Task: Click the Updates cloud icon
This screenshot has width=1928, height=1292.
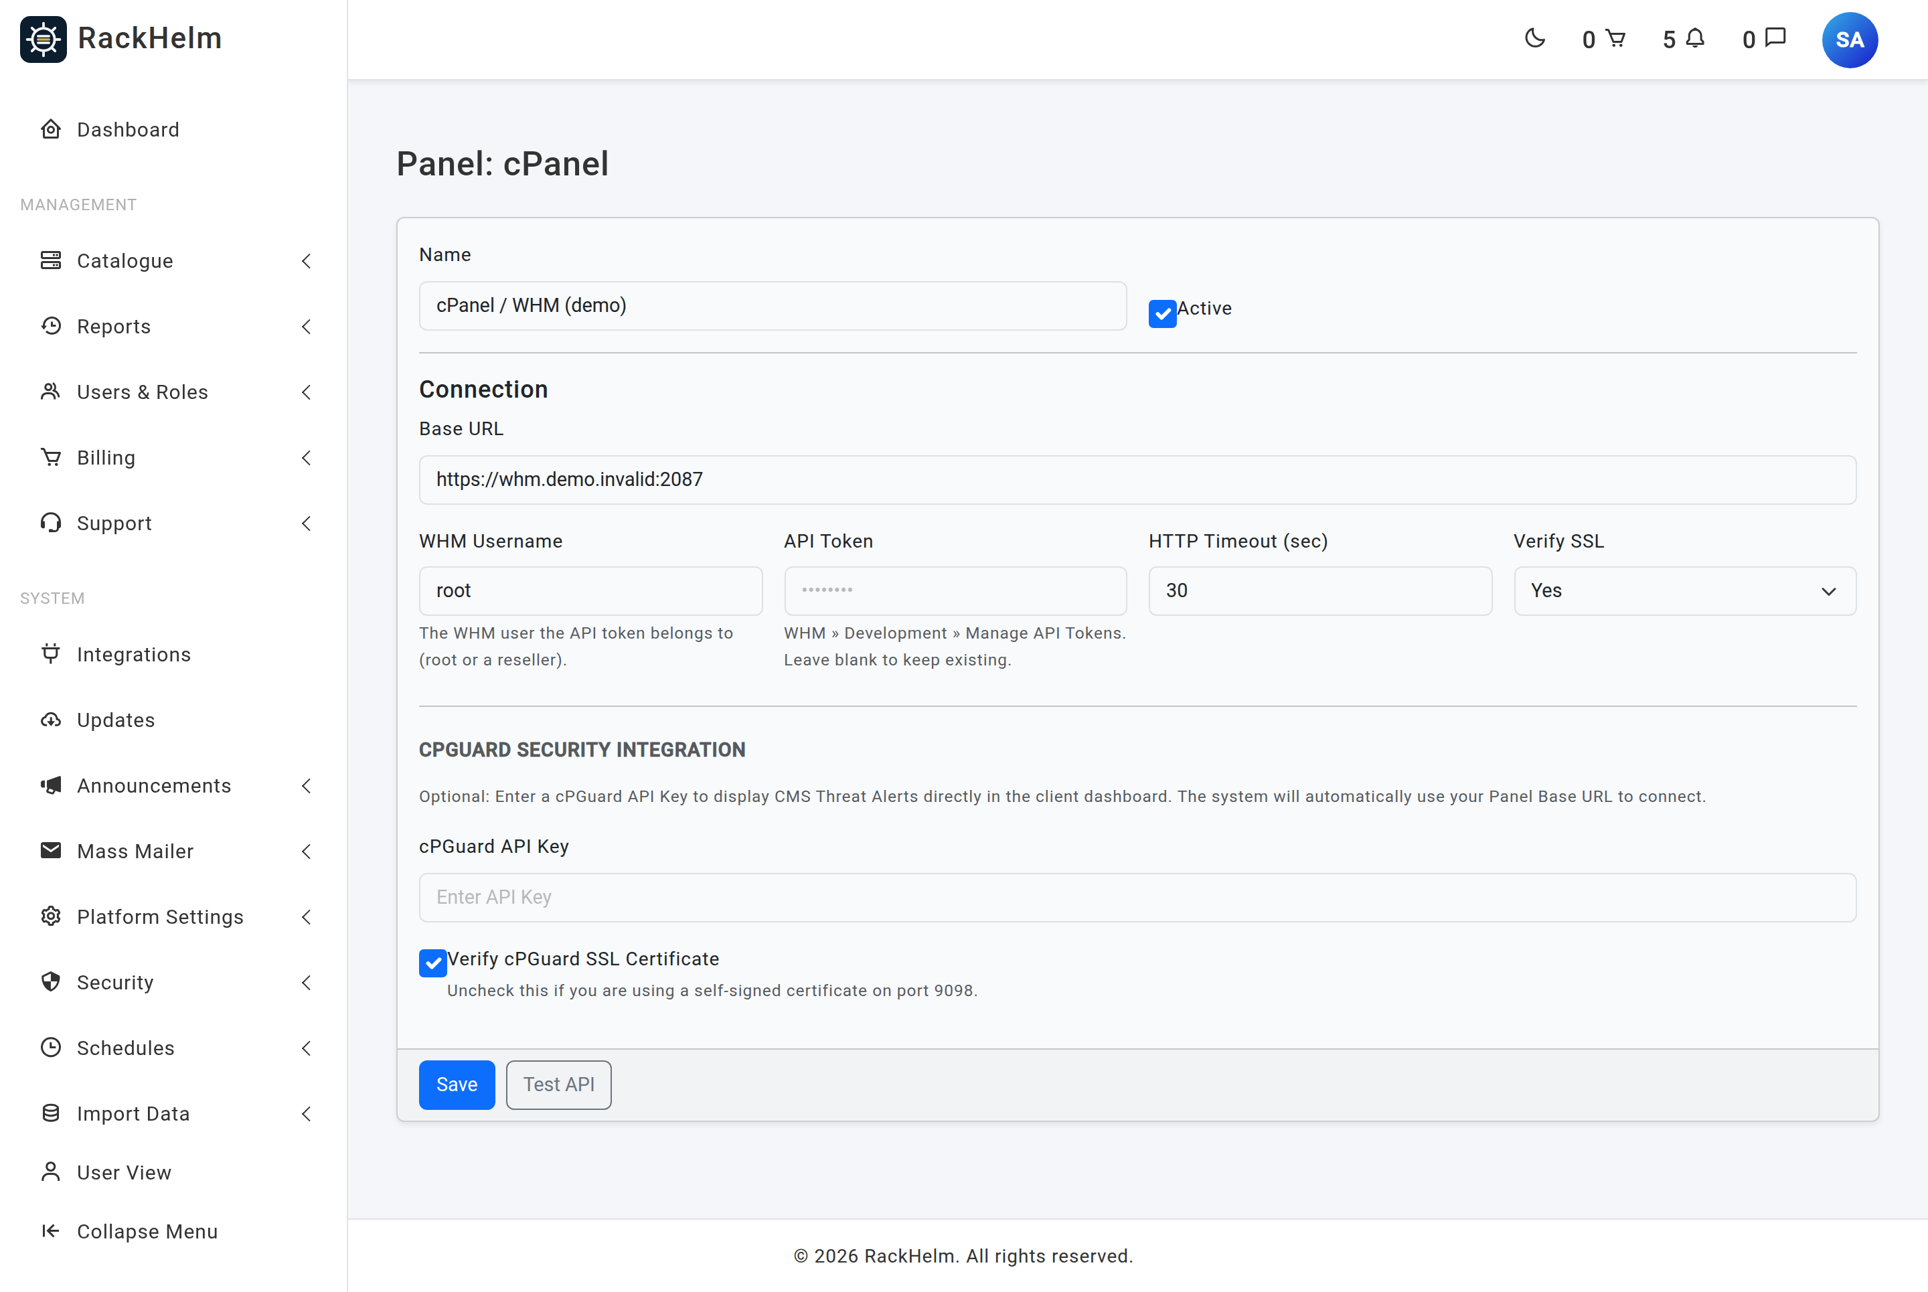Action: pyautogui.click(x=51, y=720)
